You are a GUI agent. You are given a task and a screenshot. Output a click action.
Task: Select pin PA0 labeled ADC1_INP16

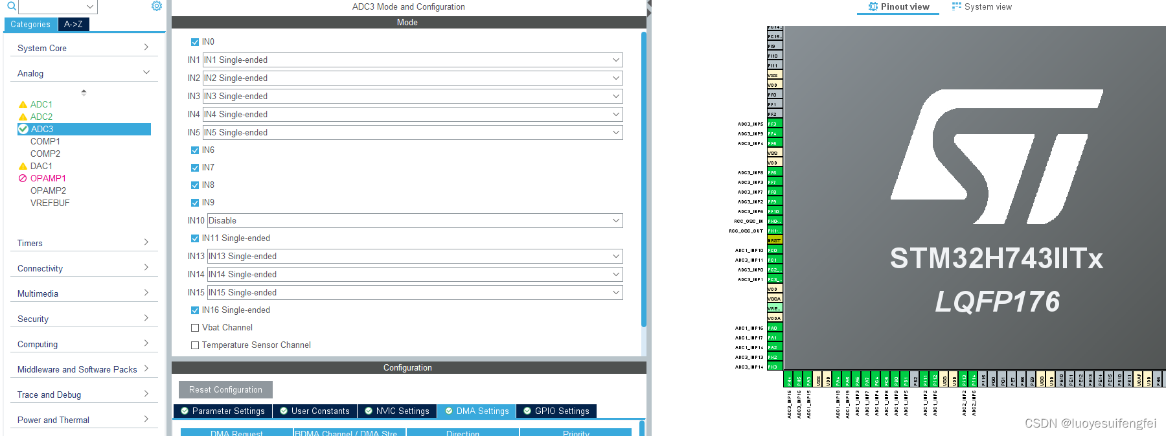click(775, 328)
